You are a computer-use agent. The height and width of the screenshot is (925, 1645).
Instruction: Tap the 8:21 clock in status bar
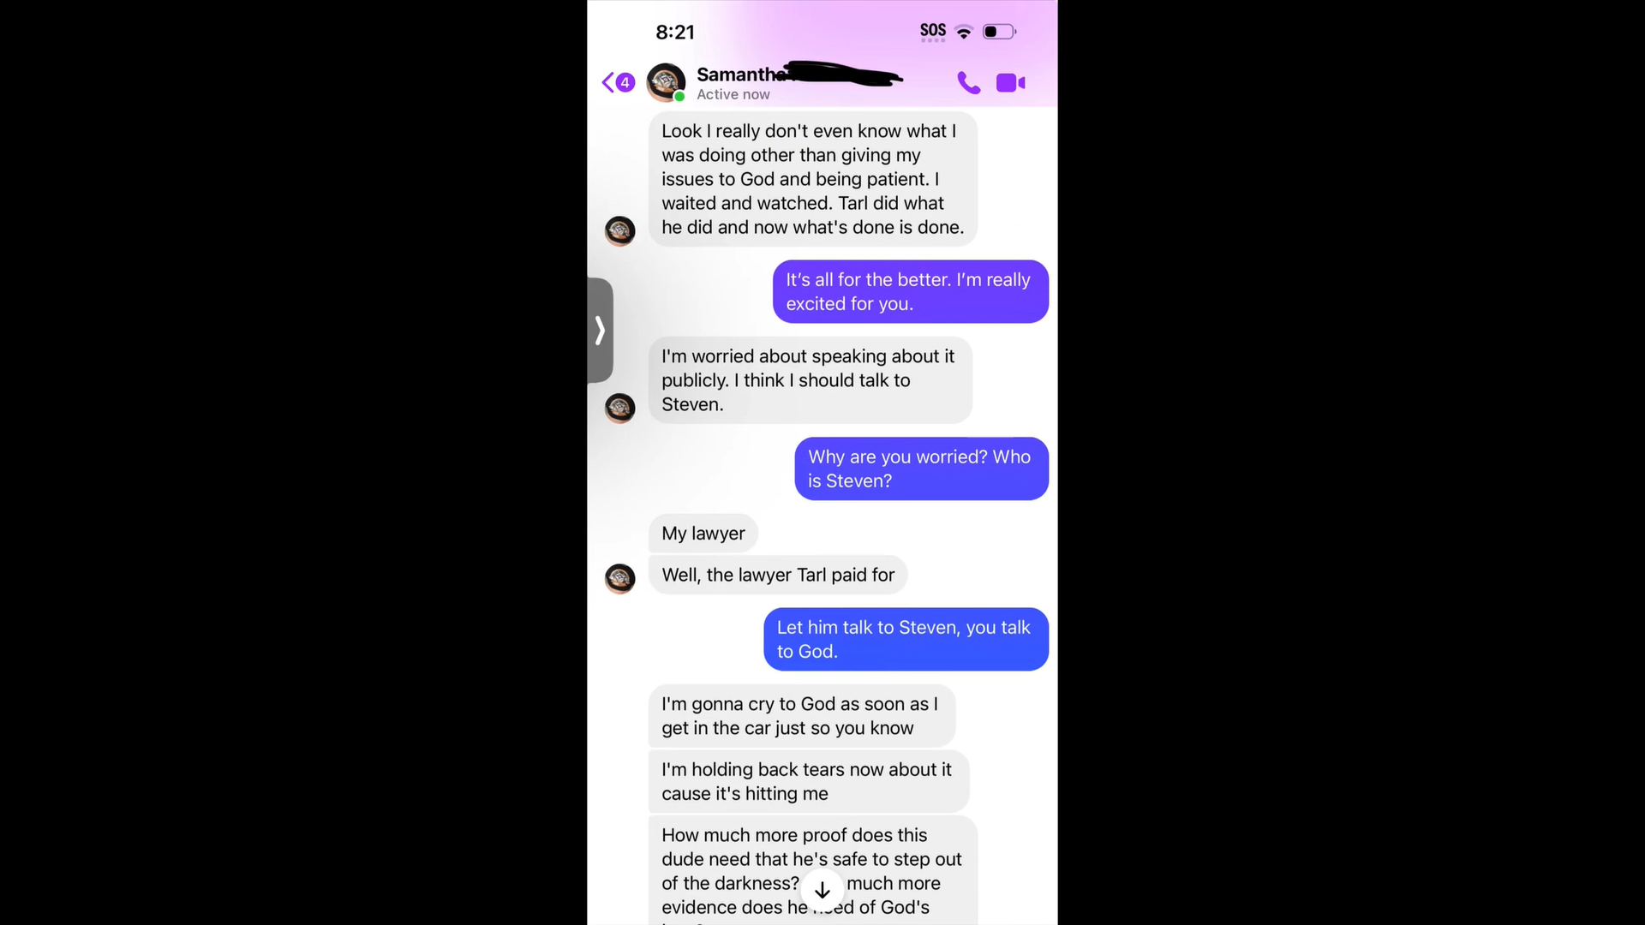[675, 33]
